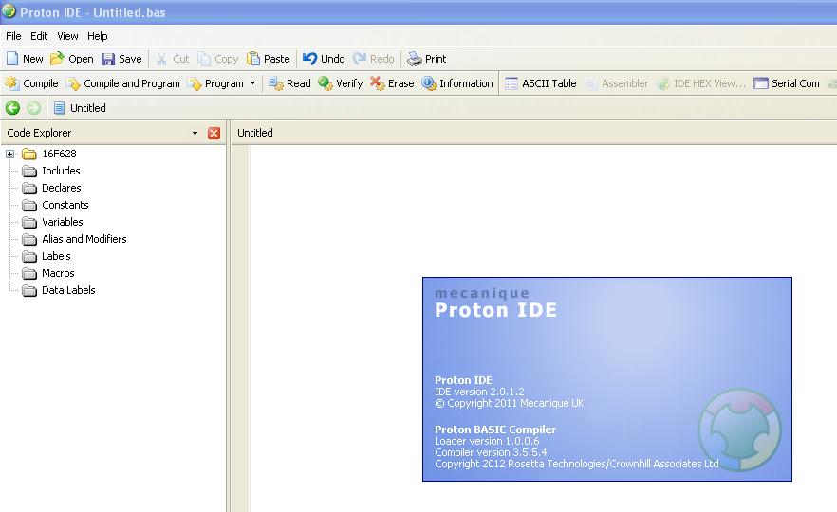Open the Information tool
Image resolution: width=837 pixels, height=512 pixels.
tap(429, 83)
